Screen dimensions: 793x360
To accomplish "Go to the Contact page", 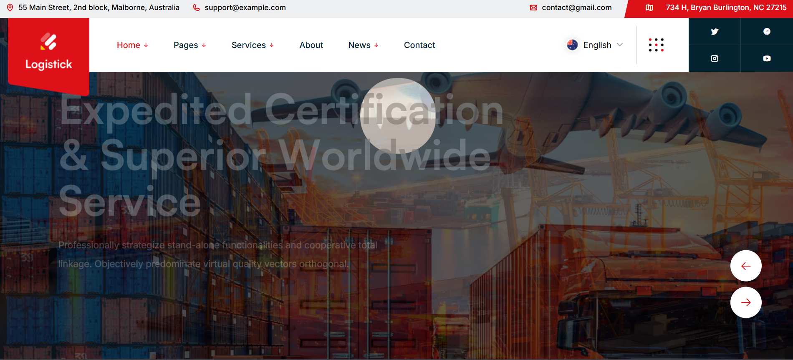I will pyautogui.click(x=419, y=45).
